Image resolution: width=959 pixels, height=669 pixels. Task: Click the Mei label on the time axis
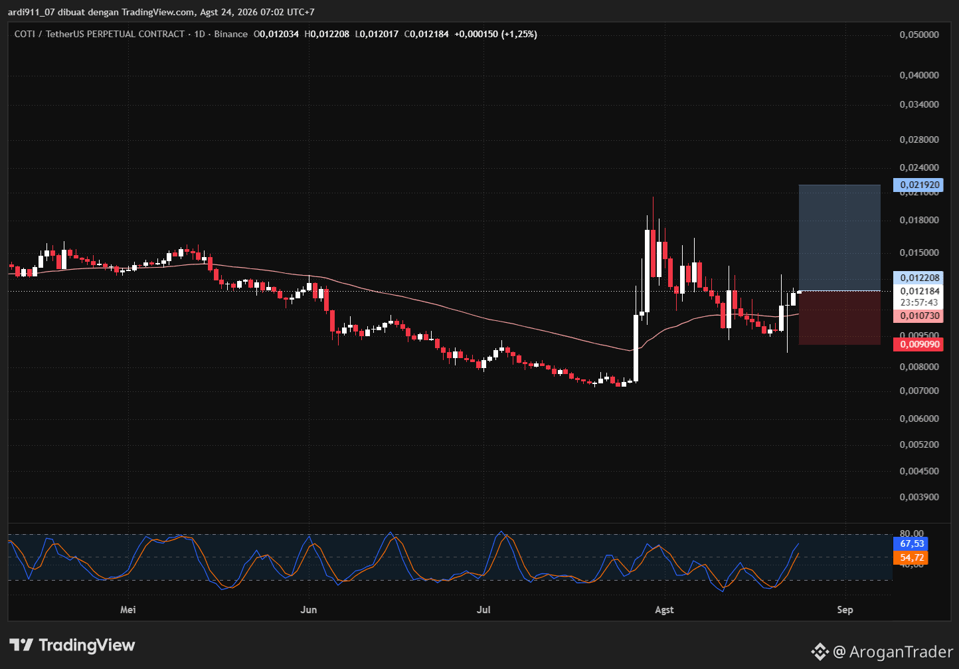pyautogui.click(x=128, y=610)
